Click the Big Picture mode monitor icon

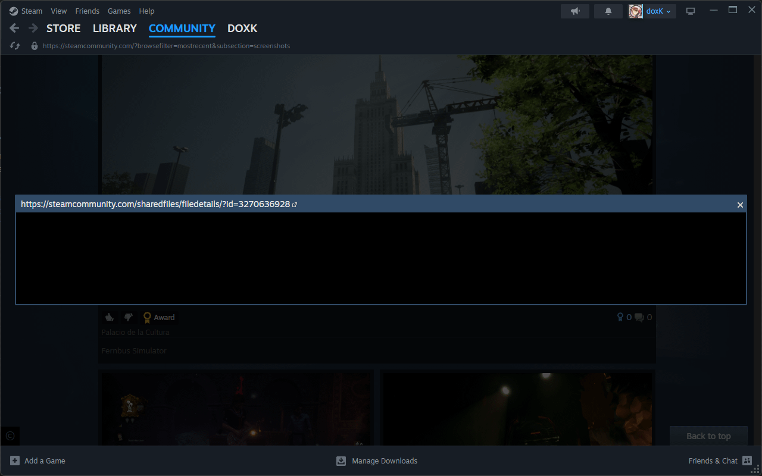coord(691,11)
